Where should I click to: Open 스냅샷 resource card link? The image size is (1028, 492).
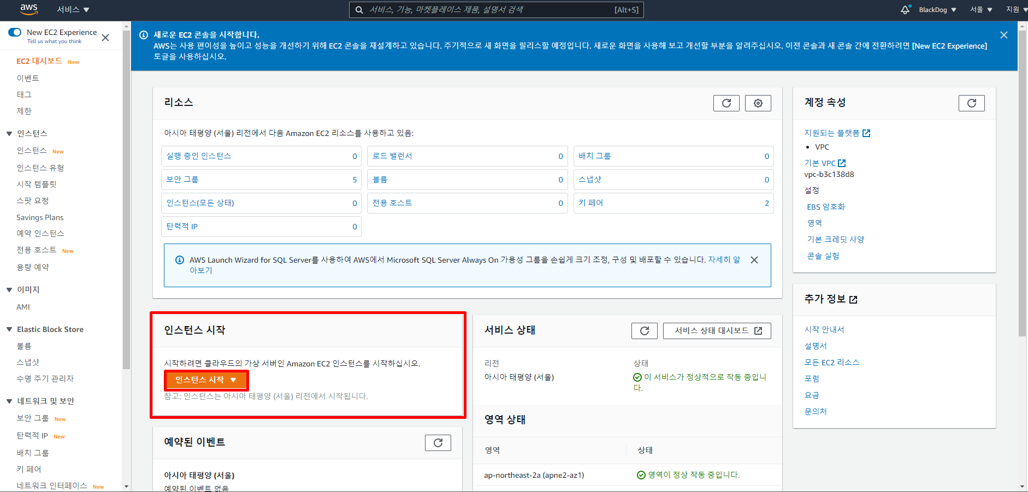[590, 180]
